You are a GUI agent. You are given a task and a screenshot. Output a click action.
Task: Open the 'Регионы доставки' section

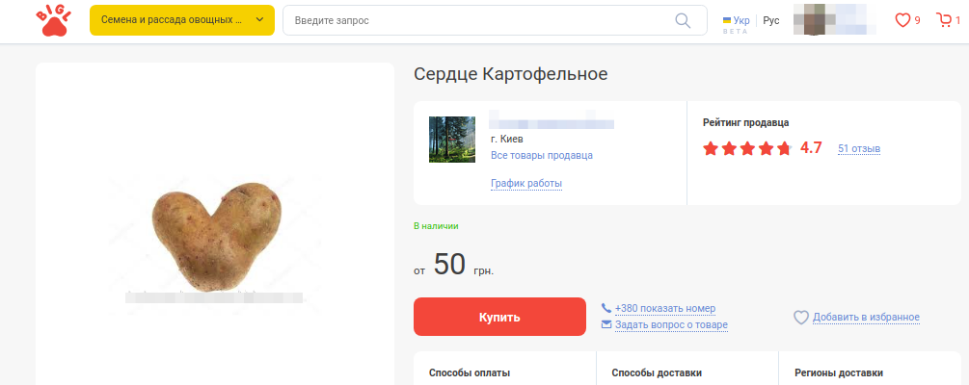pos(839,372)
